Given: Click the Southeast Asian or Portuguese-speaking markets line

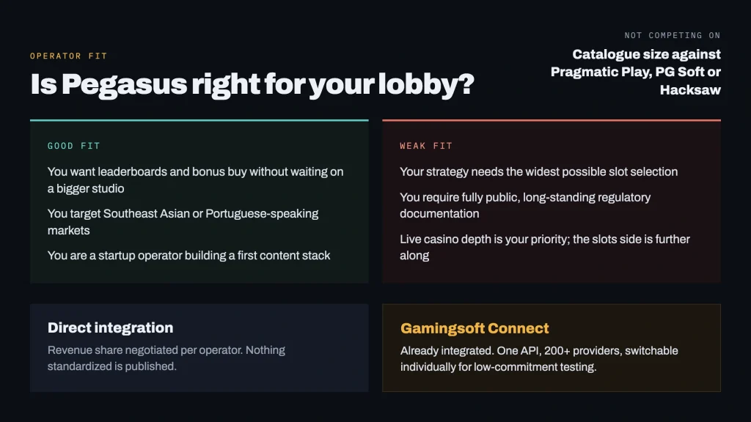Looking at the screenshot, I should coord(183,221).
